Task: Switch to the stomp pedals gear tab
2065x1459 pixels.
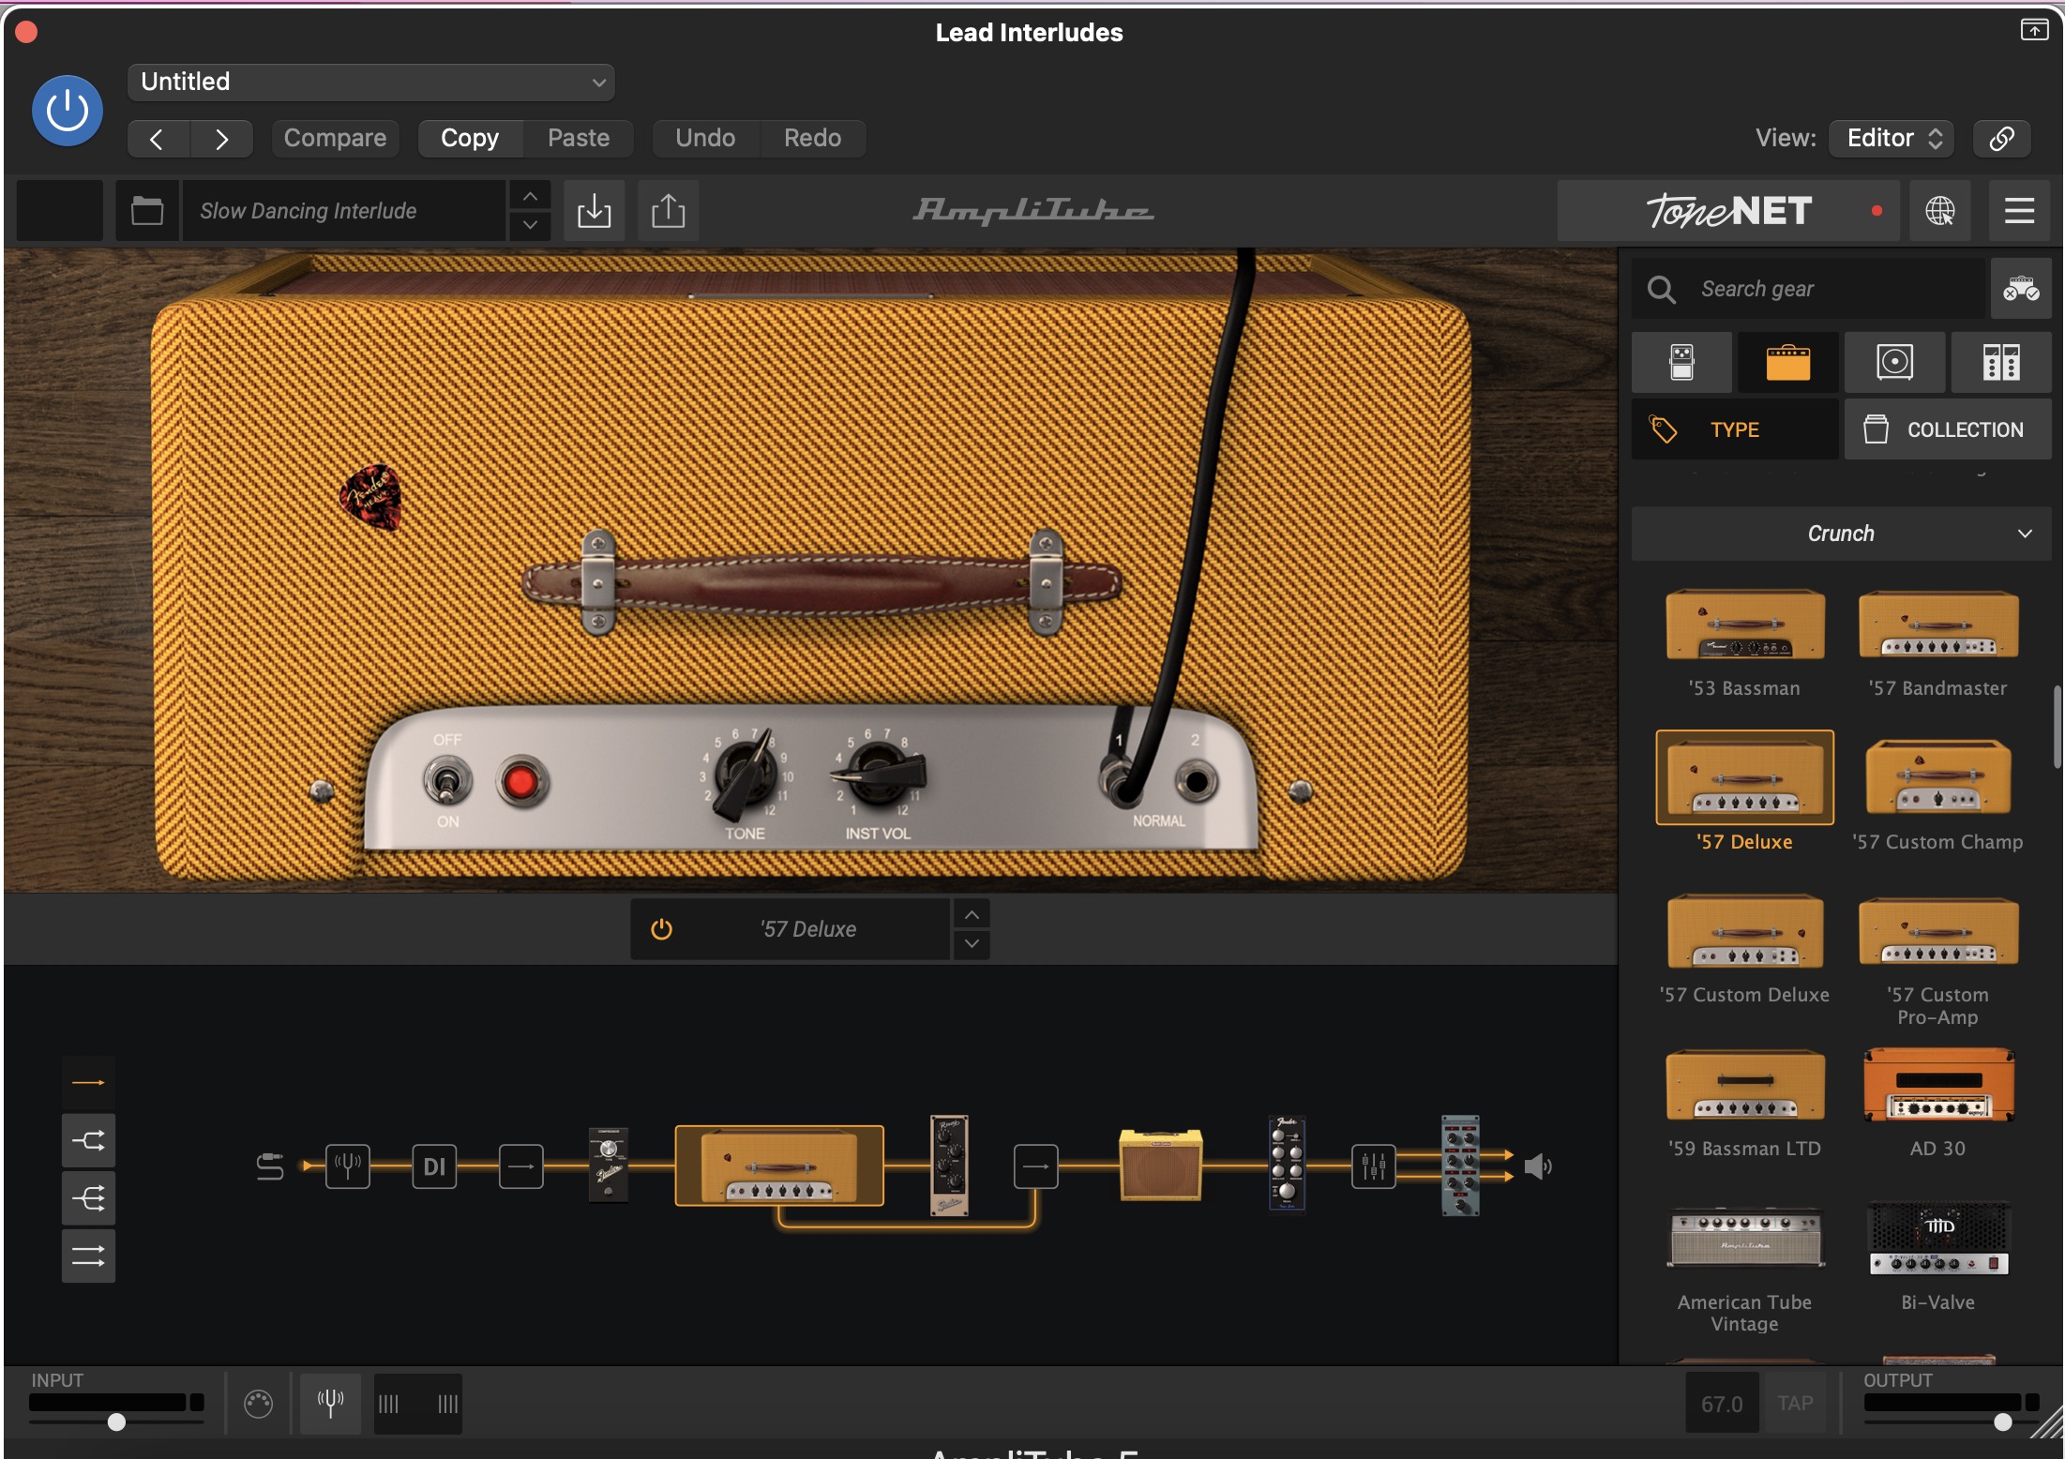Action: (x=1681, y=362)
